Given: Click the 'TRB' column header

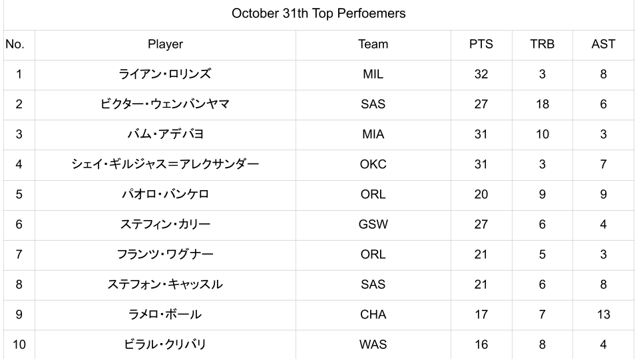Looking at the screenshot, I should pos(542,45).
